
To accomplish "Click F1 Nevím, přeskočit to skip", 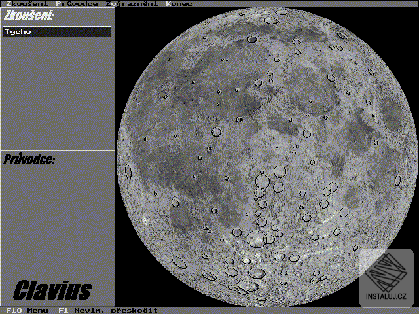I will pos(108,311).
